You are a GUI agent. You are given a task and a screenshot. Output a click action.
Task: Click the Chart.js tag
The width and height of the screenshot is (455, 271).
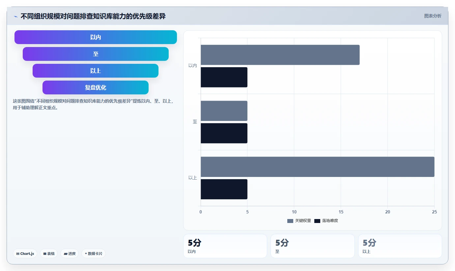[25, 254]
